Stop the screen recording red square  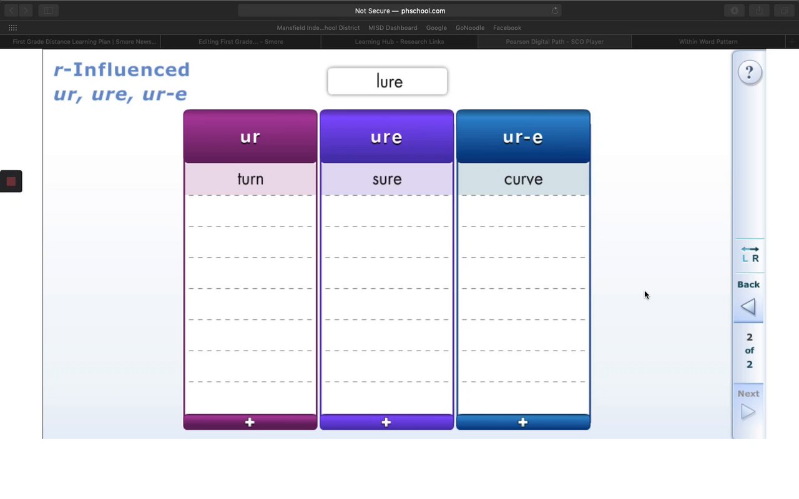click(11, 182)
